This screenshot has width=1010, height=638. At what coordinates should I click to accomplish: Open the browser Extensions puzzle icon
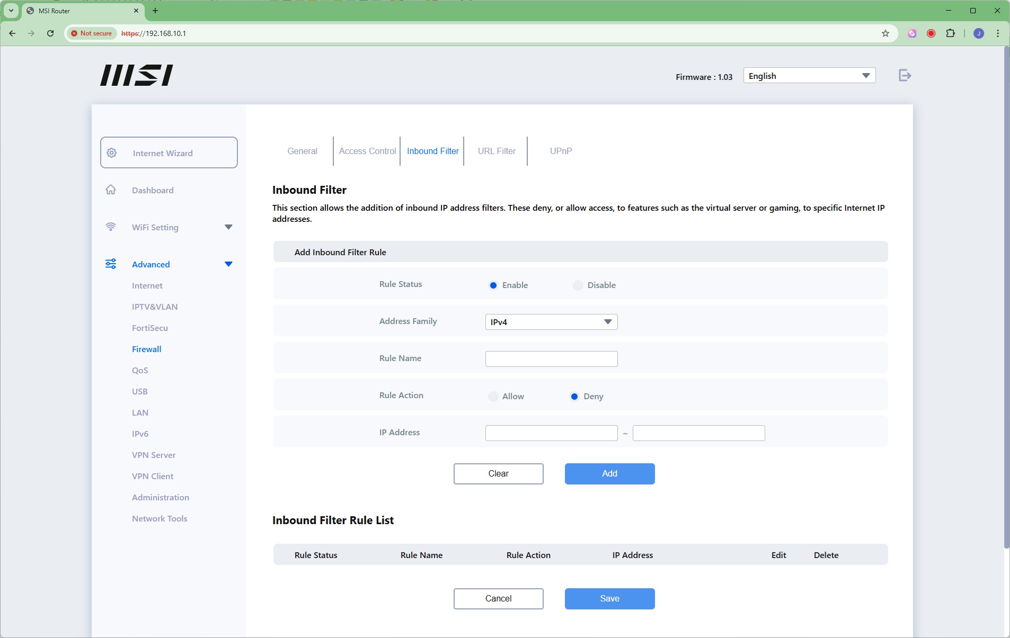(x=950, y=33)
